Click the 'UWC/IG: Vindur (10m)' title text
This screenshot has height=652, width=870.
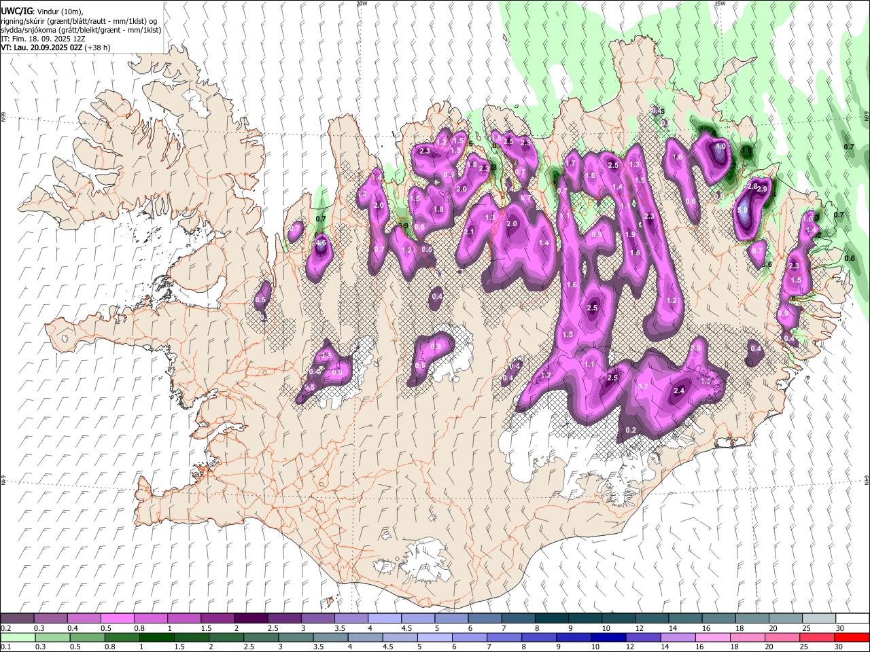42,12
